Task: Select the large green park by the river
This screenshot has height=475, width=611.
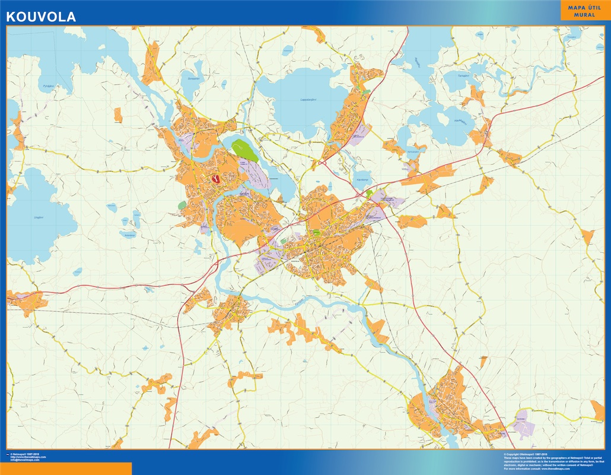Action: click(x=245, y=150)
